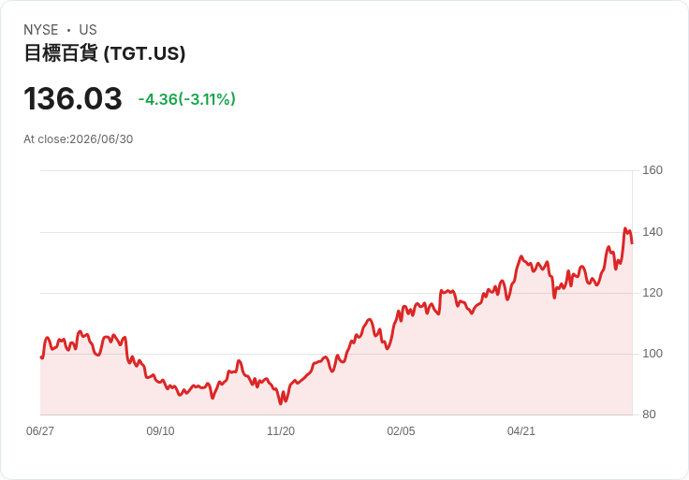The width and height of the screenshot is (689, 480).
Task: Click the 09/10 x-axis date label
Action: tap(160, 431)
